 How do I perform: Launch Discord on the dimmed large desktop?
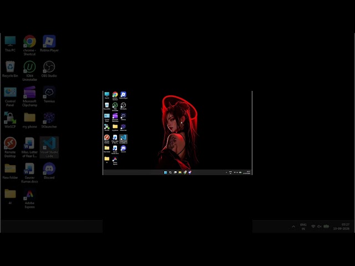click(49, 171)
